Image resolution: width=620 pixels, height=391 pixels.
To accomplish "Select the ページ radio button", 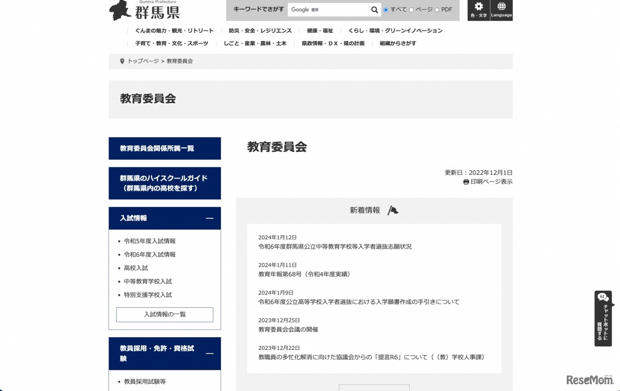I will coord(411,10).
